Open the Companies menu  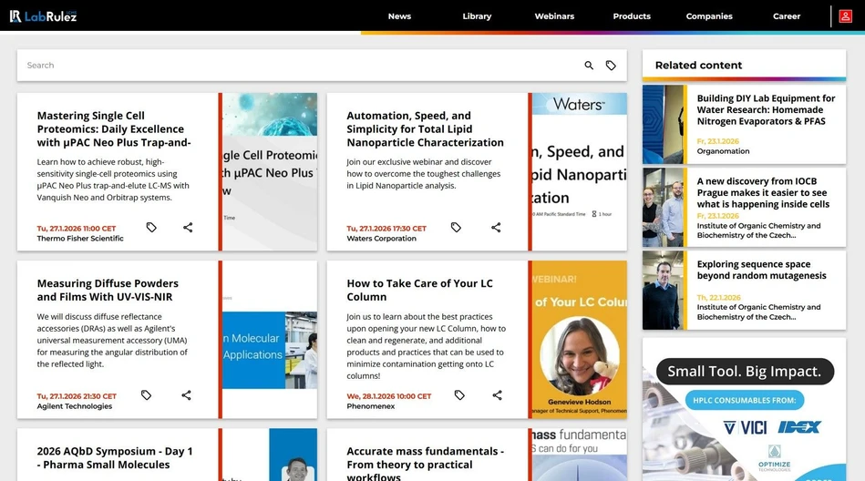[709, 16]
